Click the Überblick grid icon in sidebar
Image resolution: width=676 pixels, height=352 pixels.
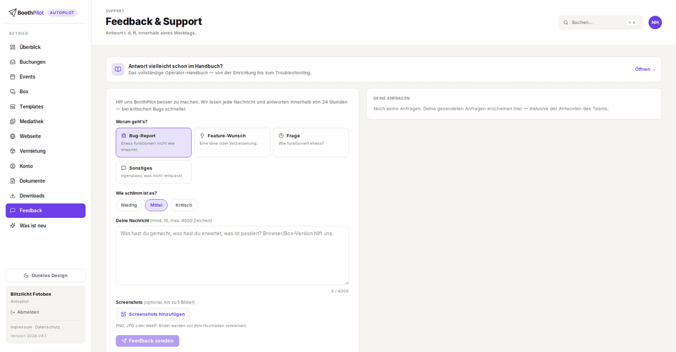[13, 47]
